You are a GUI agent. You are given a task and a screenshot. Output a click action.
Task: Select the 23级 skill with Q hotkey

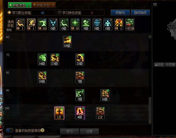pos(54,60)
